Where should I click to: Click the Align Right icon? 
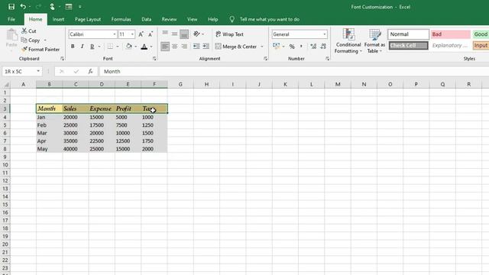click(x=184, y=47)
